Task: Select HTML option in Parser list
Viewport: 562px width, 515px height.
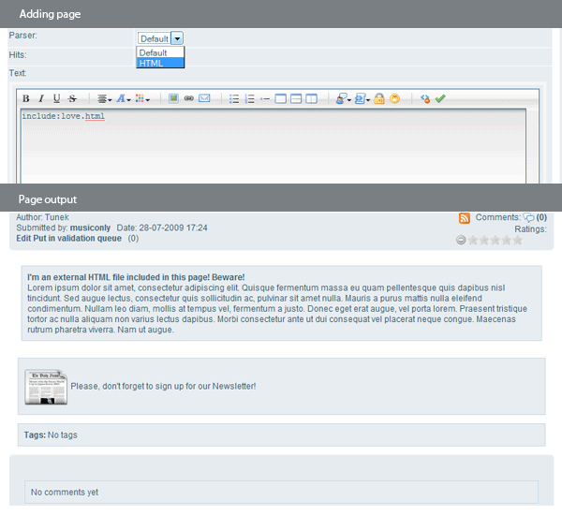Action: click(x=152, y=63)
